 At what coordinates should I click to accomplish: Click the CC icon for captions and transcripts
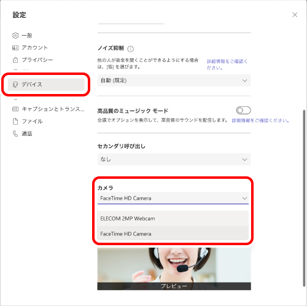pyautogui.click(x=15, y=109)
